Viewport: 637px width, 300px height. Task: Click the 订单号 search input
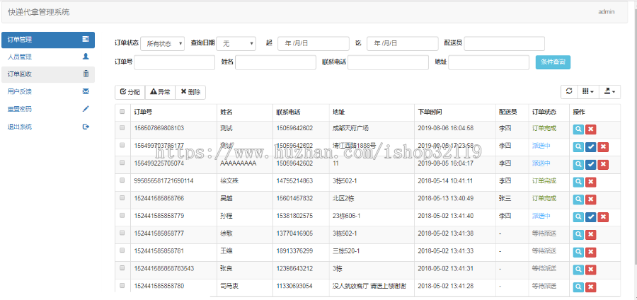174,62
